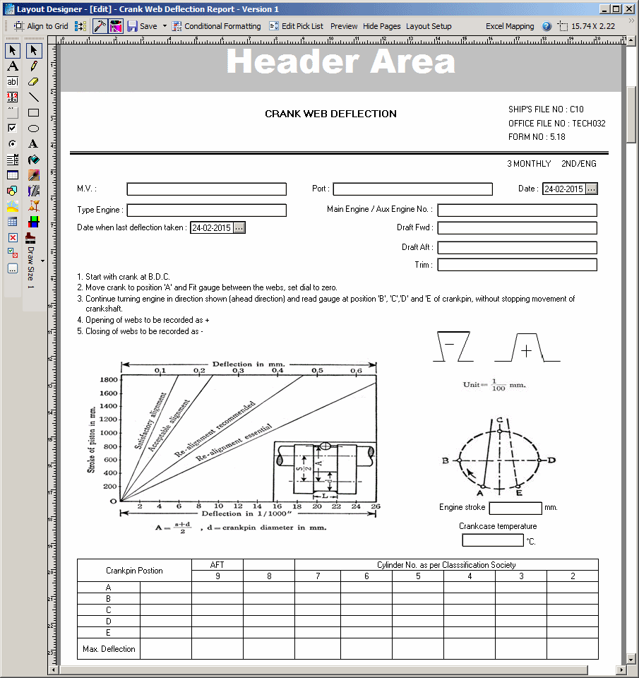This screenshot has height=678, width=639.
Task: Click Edit Pick List
Action: (297, 26)
